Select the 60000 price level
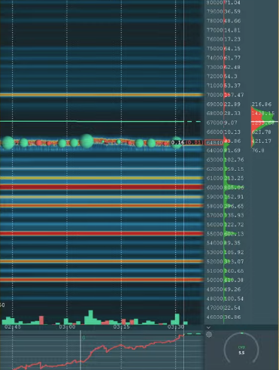The image size is (279, 370). (x=214, y=187)
